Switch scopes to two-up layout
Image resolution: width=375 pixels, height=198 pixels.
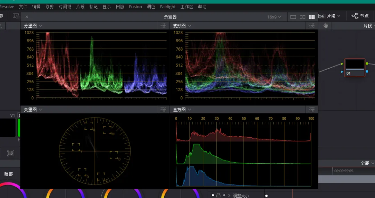[x=302, y=17]
